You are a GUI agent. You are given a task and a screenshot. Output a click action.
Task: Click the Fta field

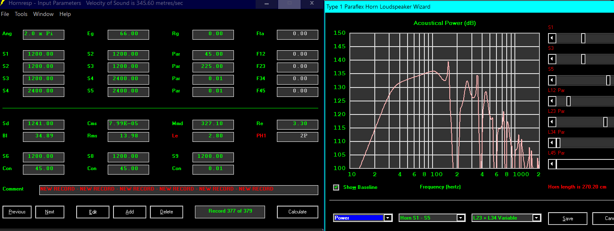click(297, 34)
